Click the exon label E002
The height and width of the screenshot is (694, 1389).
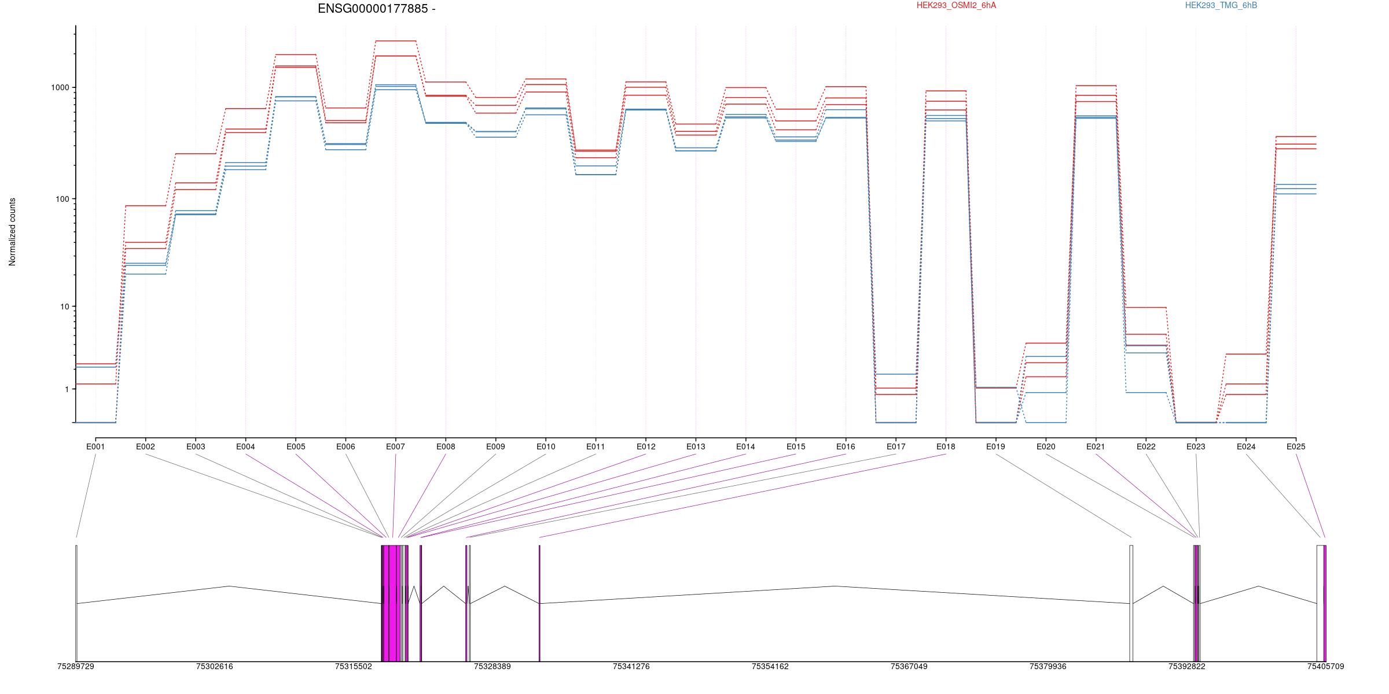[x=145, y=446]
